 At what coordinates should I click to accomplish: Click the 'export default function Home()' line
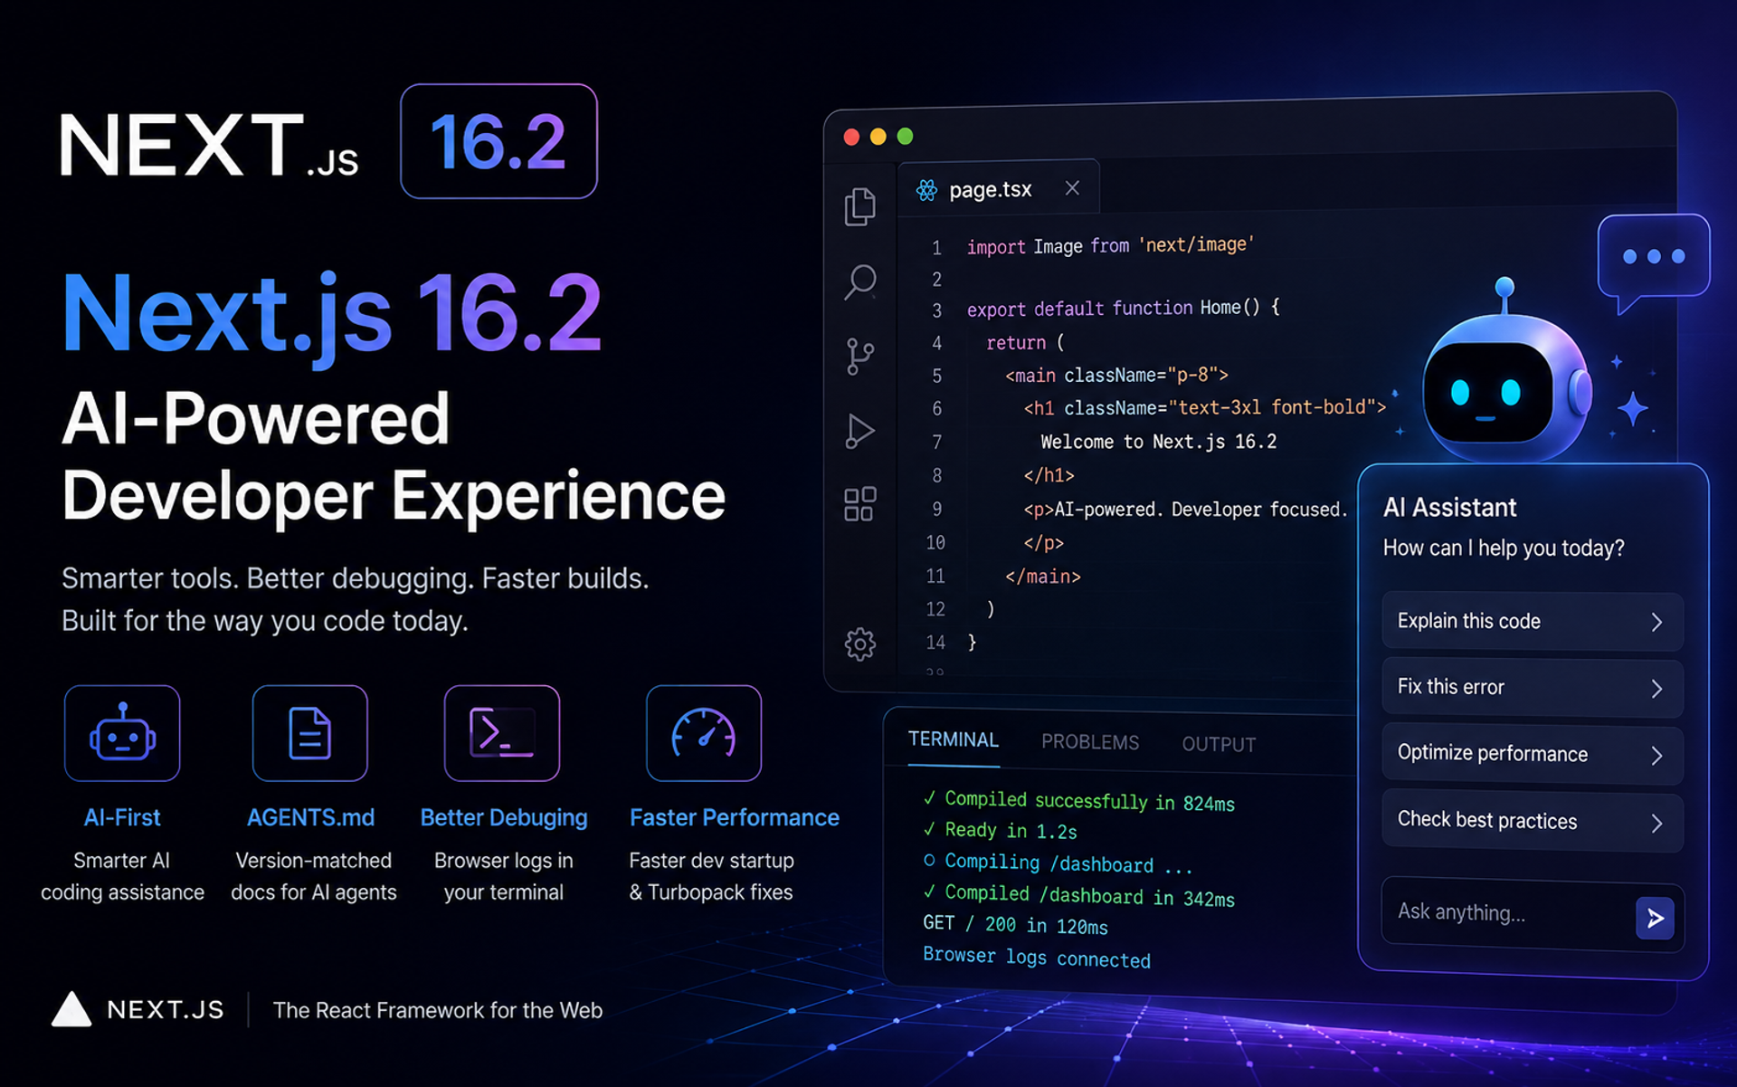click(1124, 309)
